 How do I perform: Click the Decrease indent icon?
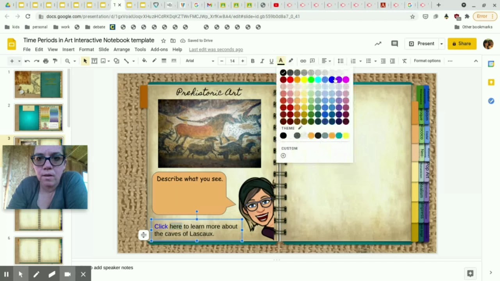(x=383, y=61)
